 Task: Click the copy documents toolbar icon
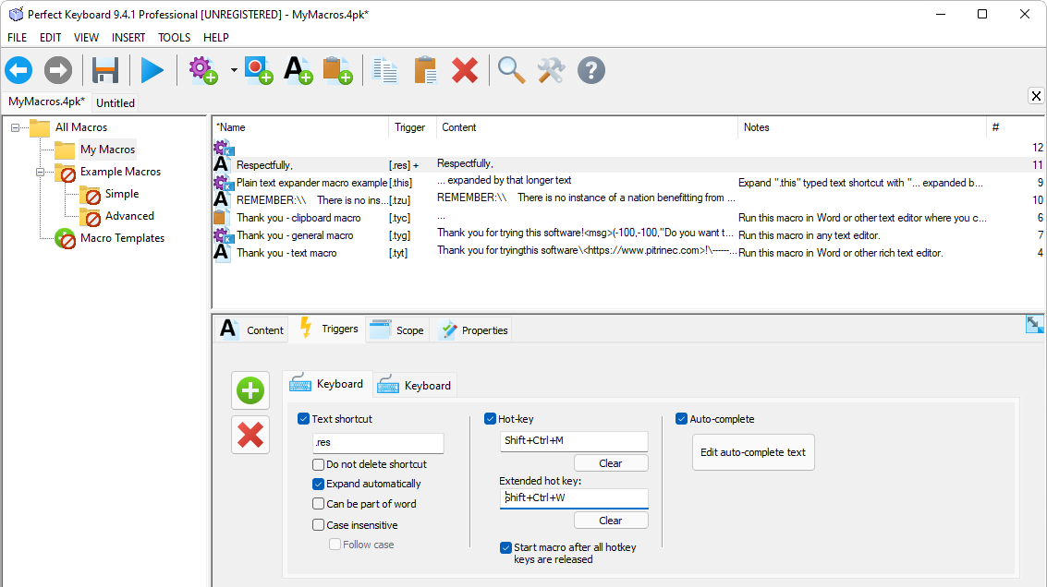coord(385,70)
